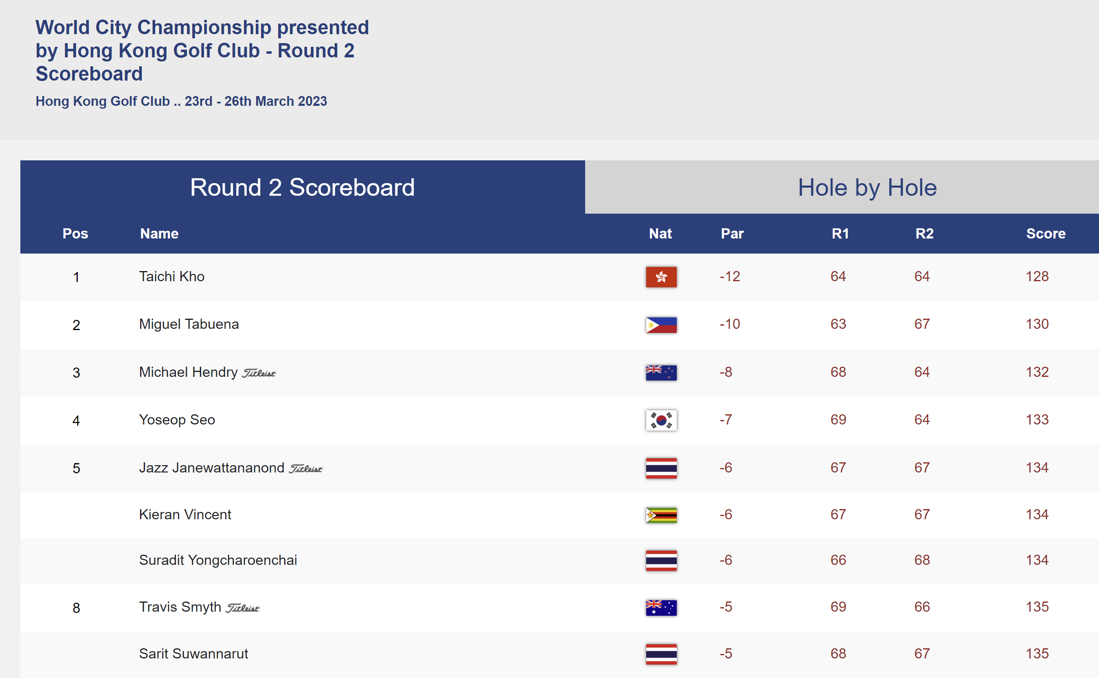Click the Pos column header

point(75,234)
